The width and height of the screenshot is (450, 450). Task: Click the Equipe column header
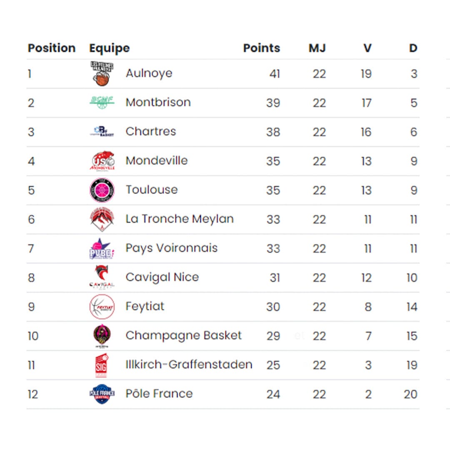(109, 48)
